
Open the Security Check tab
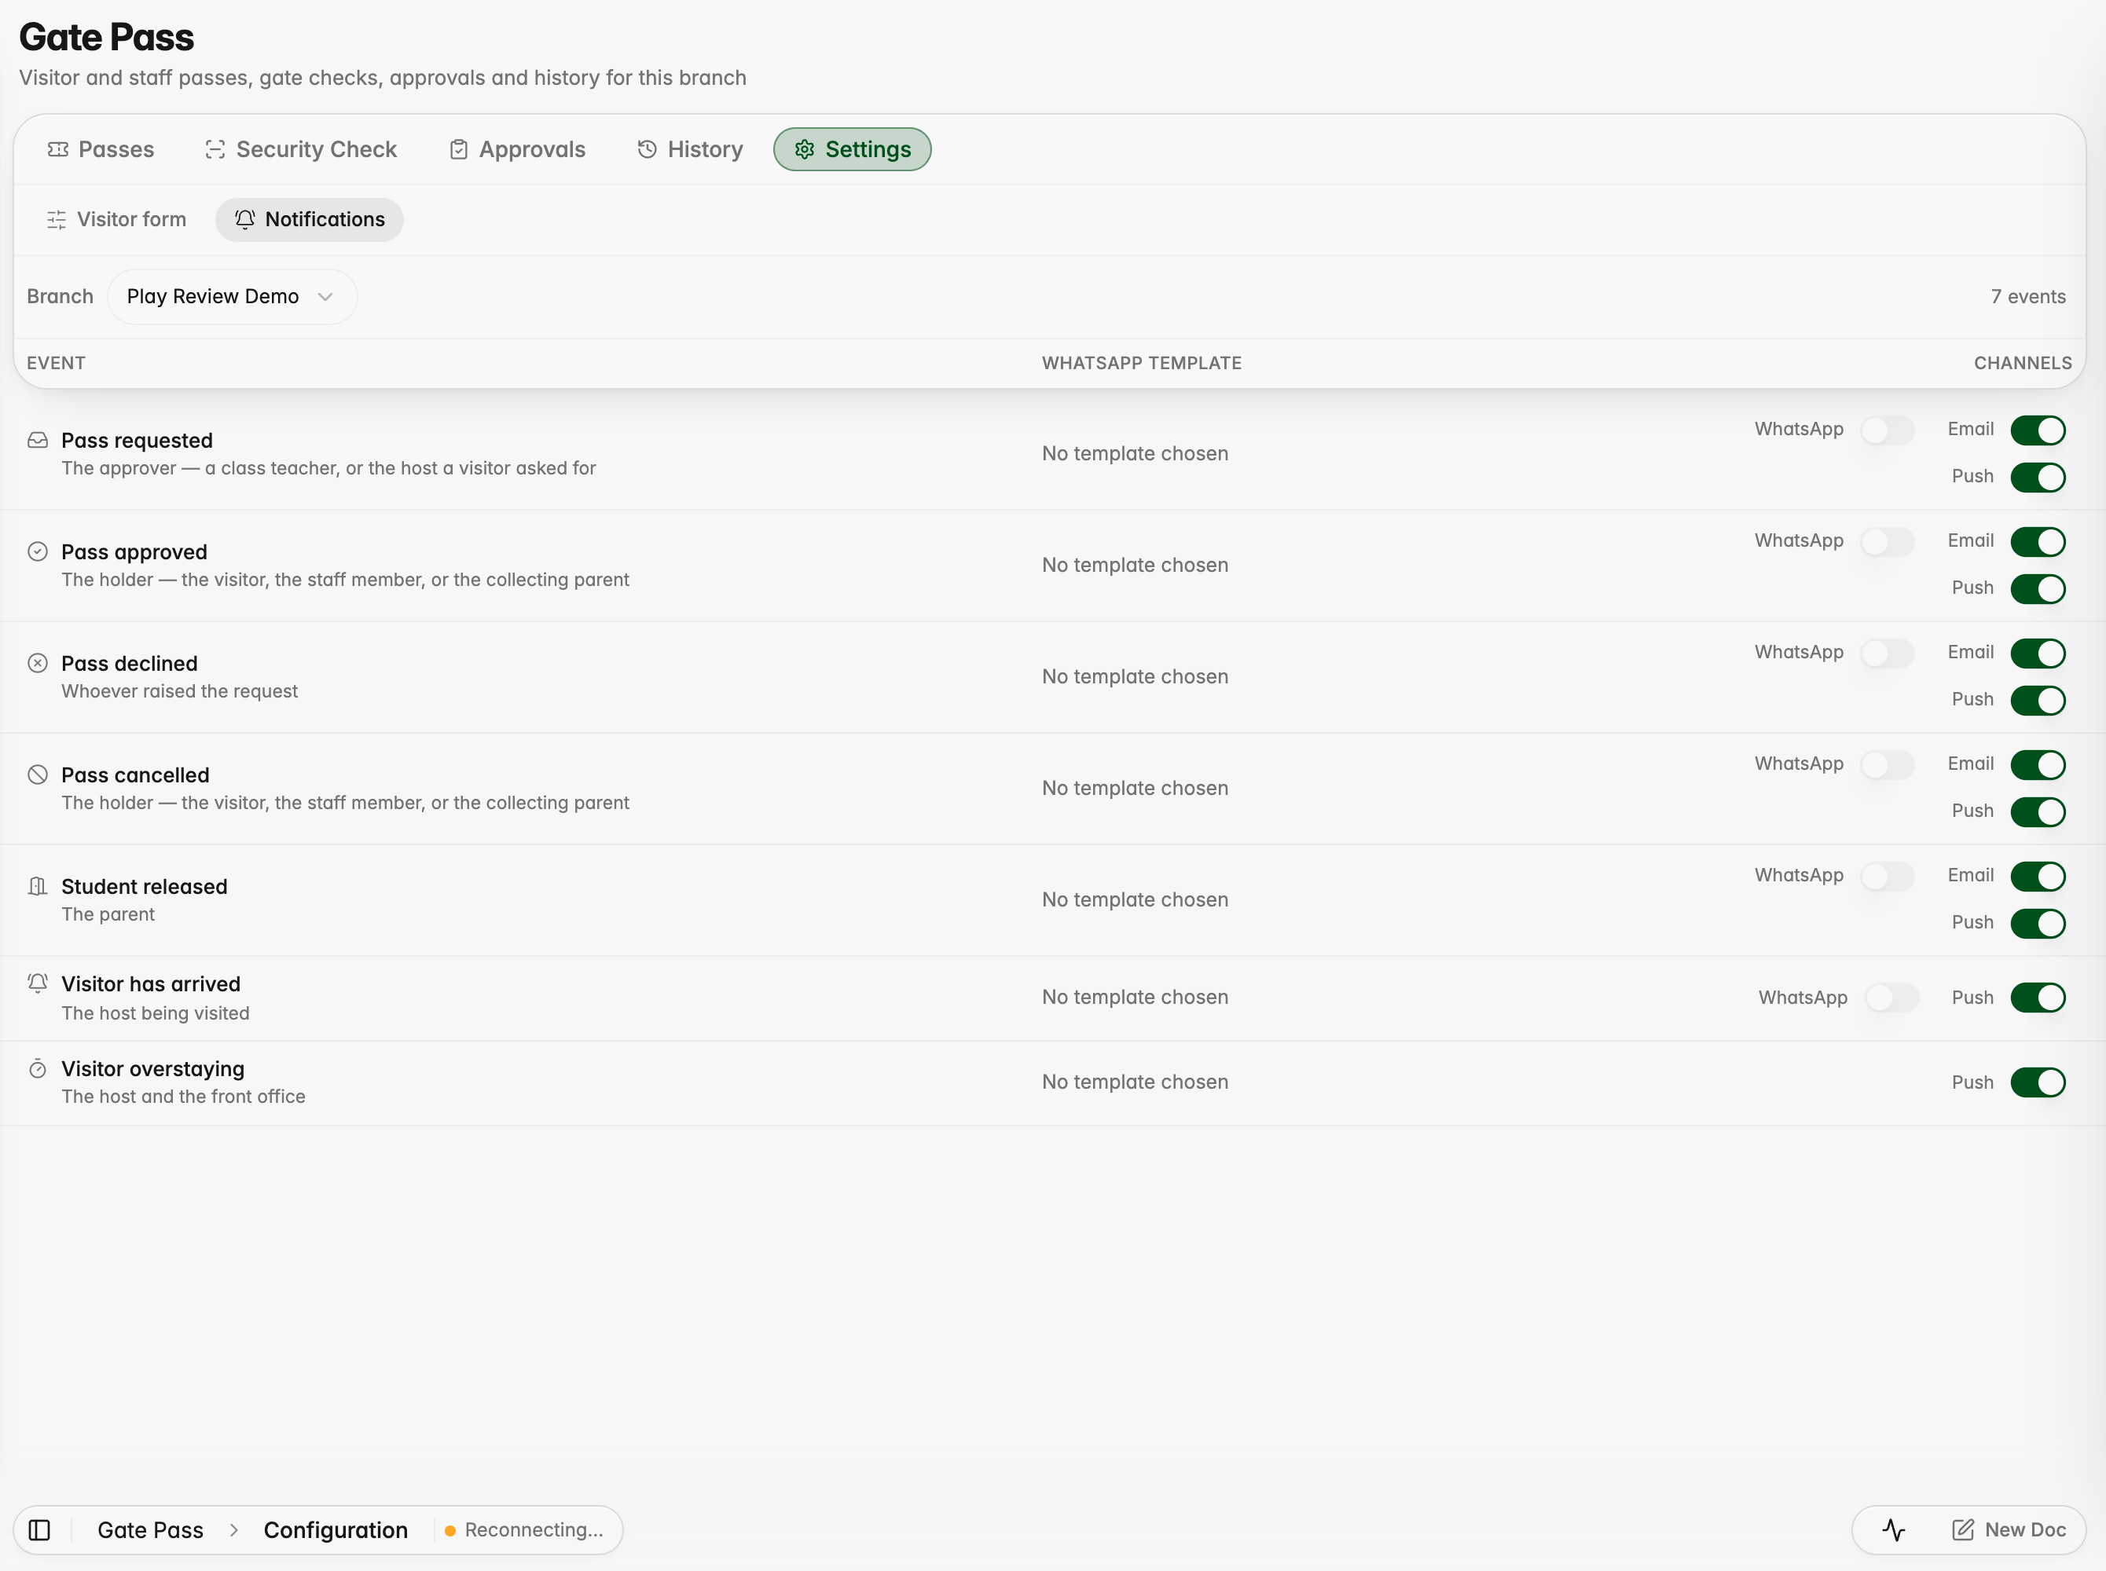click(301, 149)
